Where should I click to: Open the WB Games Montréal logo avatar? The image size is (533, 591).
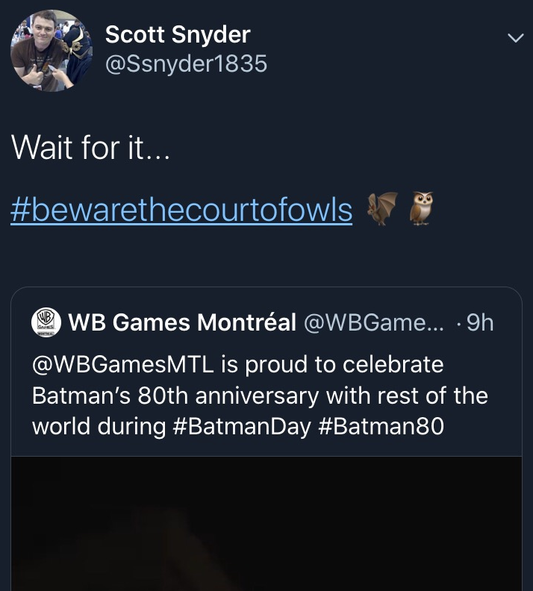point(46,322)
